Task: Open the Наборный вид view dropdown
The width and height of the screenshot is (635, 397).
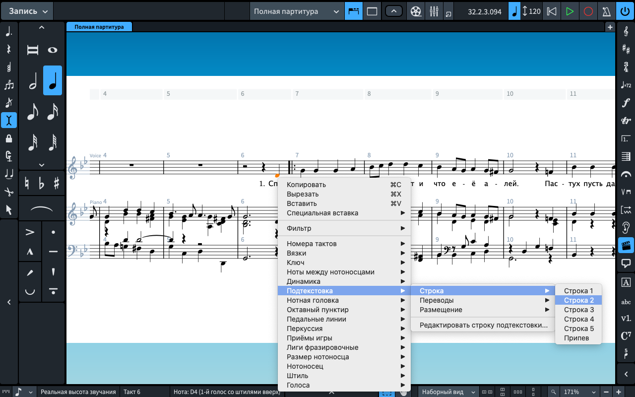Action: (449, 392)
